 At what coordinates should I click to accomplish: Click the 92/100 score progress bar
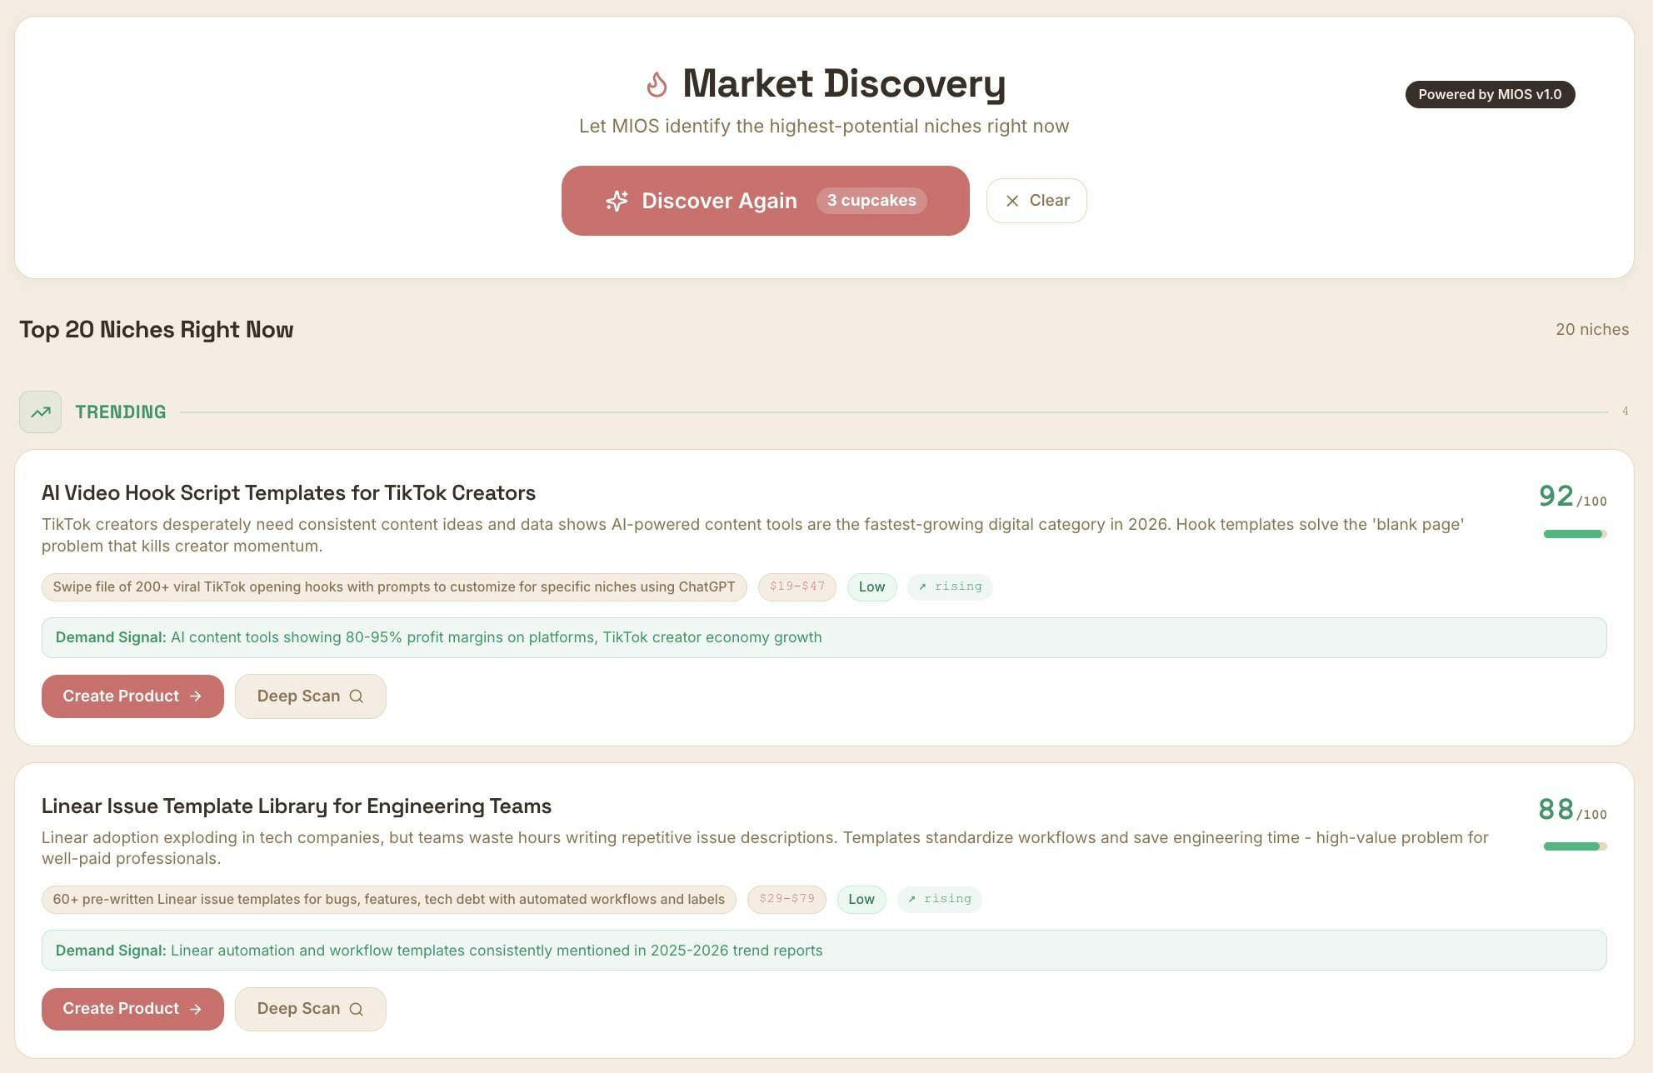(x=1574, y=534)
